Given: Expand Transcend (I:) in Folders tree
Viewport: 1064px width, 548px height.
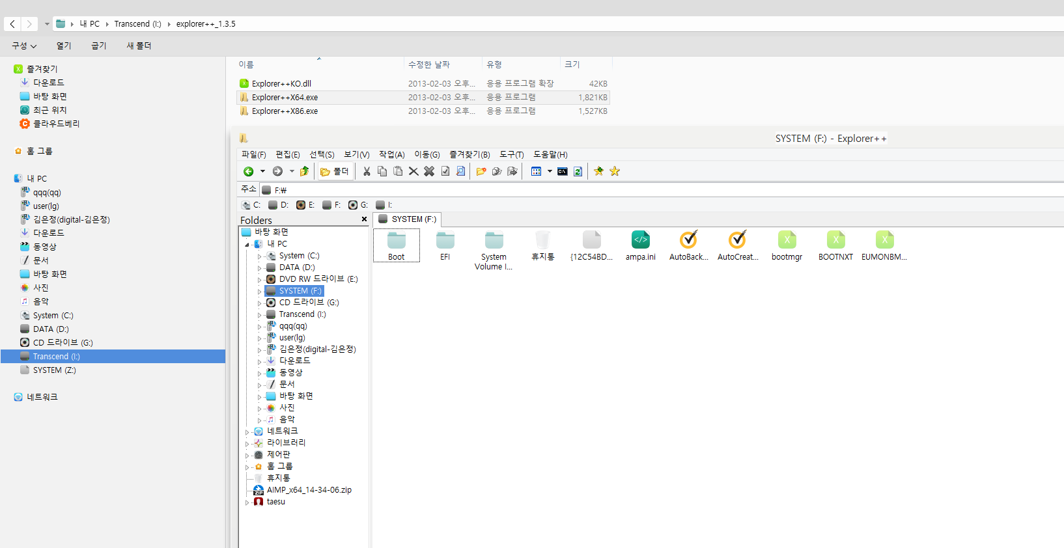Looking at the screenshot, I should [259, 315].
